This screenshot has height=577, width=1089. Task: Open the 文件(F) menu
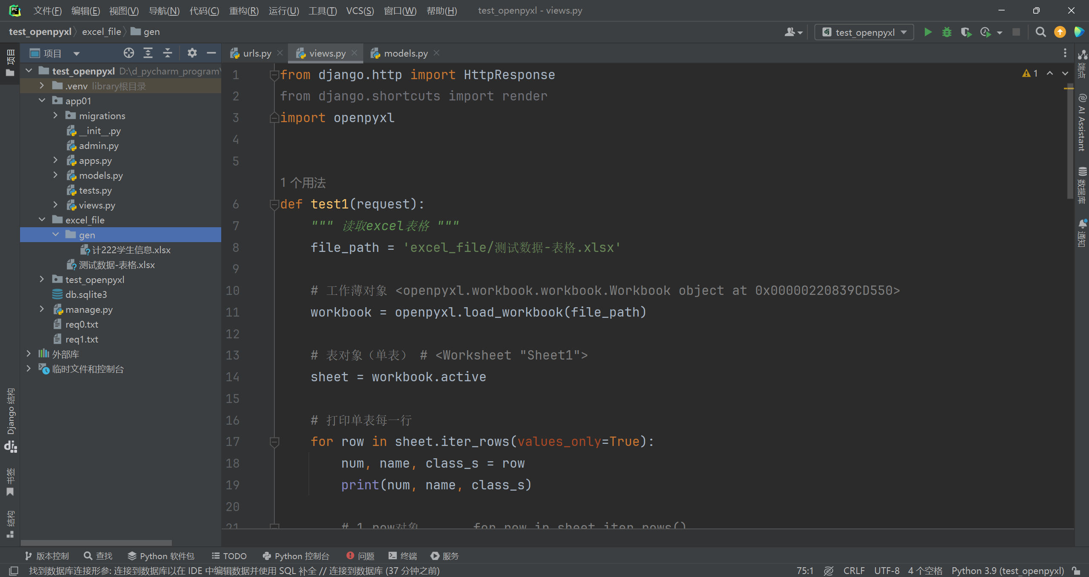point(48,11)
